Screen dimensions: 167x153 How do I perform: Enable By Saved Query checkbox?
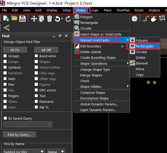[5, 118]
